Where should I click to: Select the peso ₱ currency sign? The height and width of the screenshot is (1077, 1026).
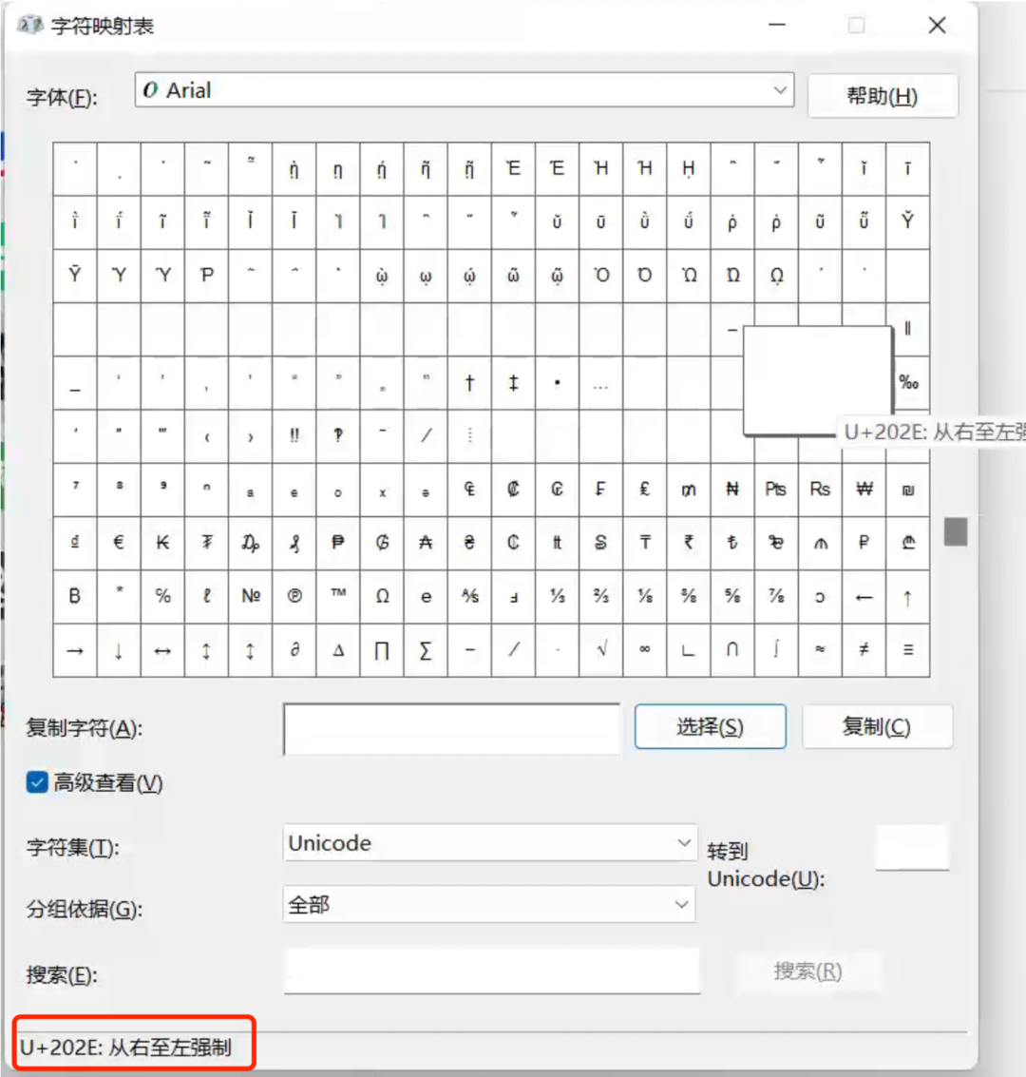coord(338,543)
